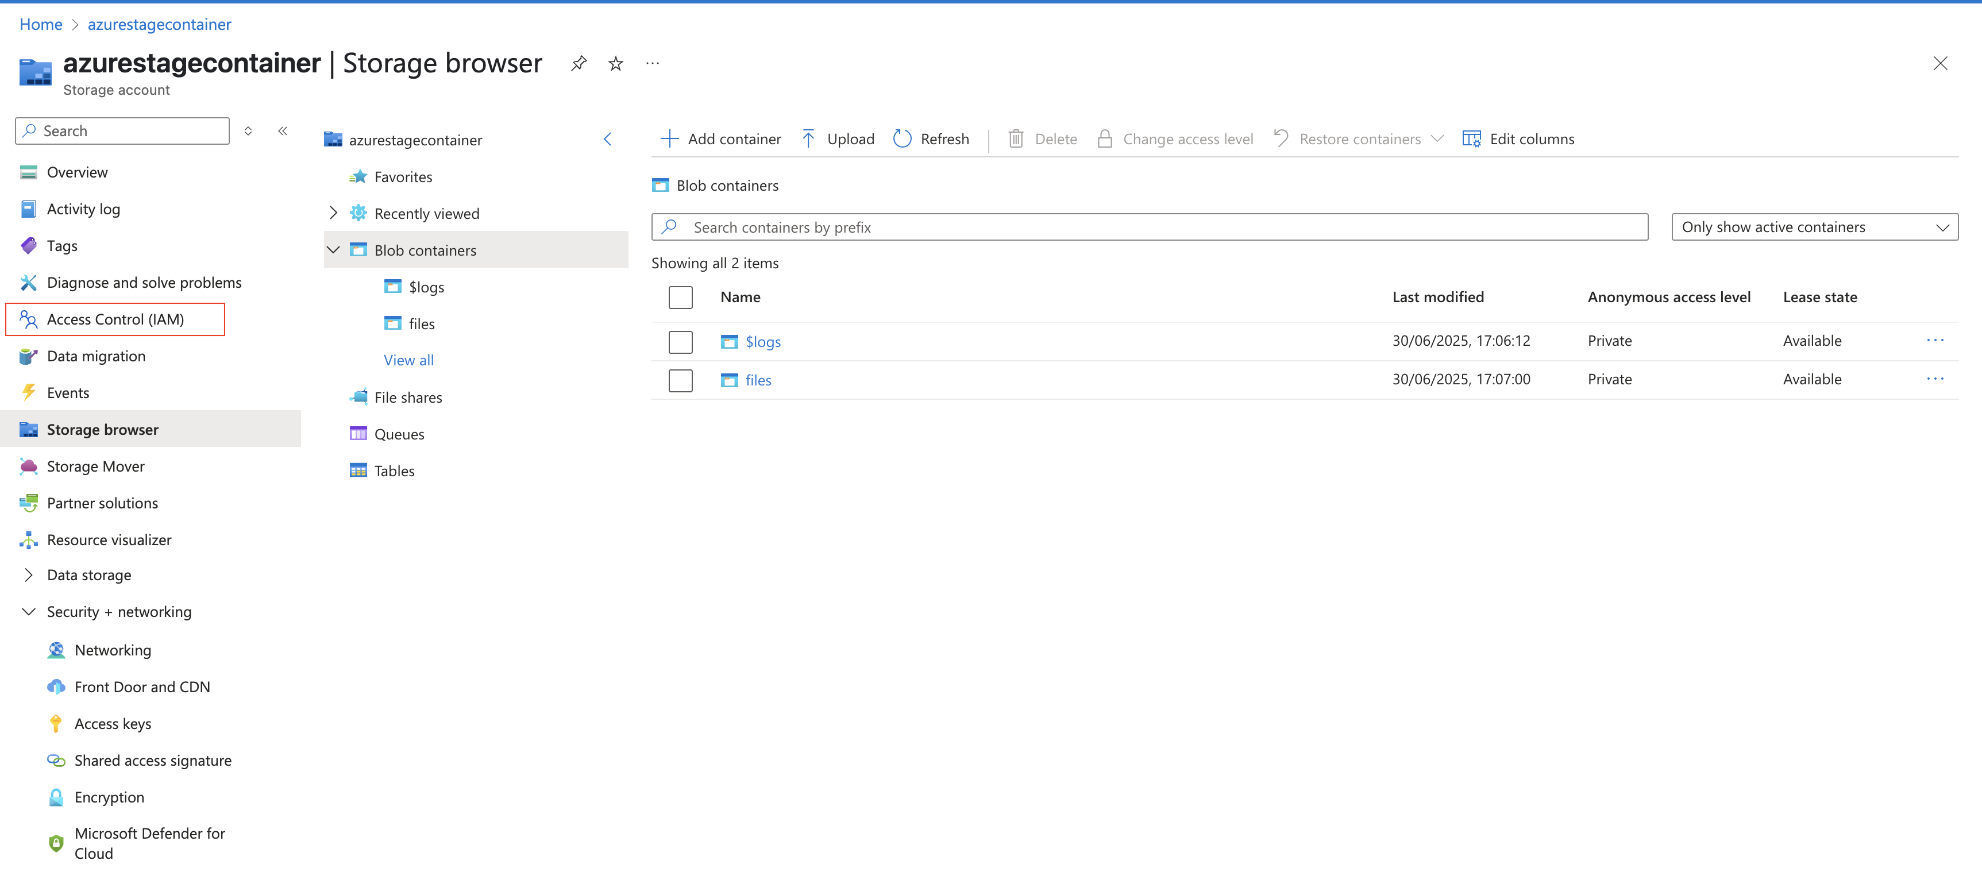Click Search containers by prefix field
Viewport: 1982px width, 872px height.
(1150, 227)
